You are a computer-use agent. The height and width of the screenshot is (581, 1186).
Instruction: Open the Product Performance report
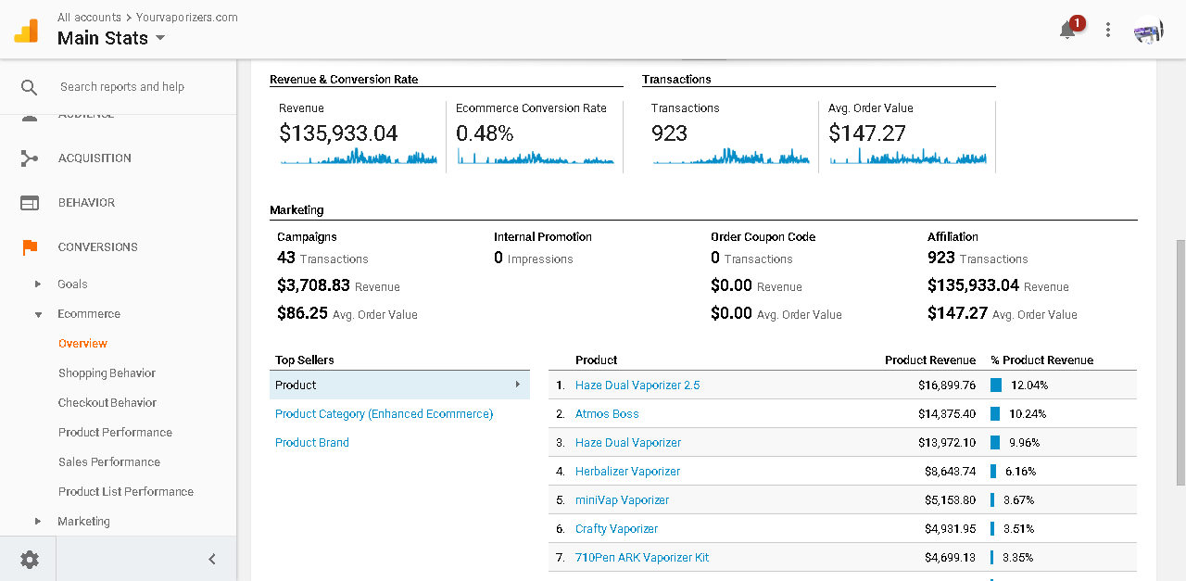(115, 433)
